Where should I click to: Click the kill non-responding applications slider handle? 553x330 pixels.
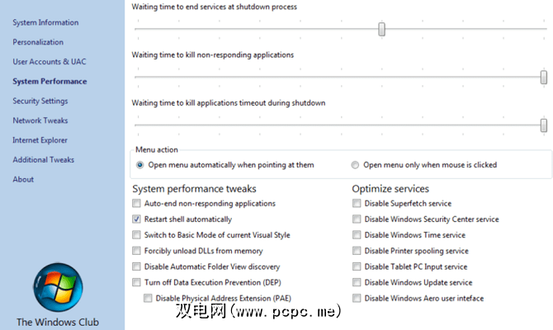coord(544,78)
